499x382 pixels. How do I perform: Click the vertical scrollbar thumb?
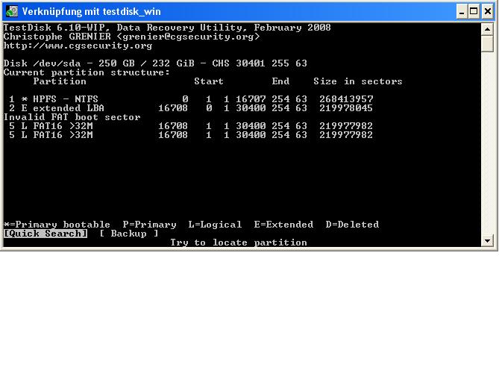[x=487, y=43]
